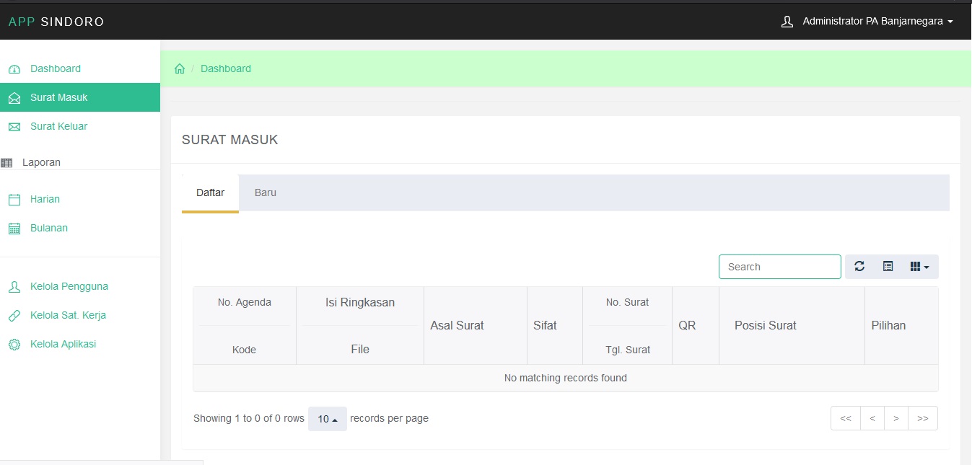Go to the last page button
This screenshot has height=465, width=972.
923,418
